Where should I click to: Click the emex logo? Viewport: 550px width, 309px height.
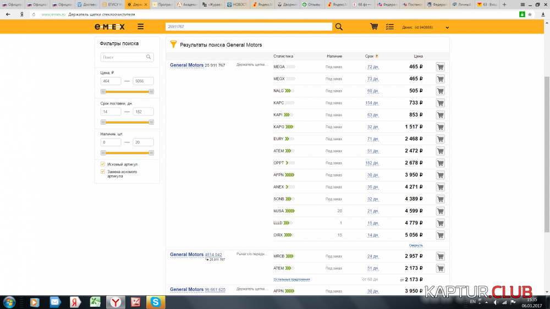click(x=110, y=26)
